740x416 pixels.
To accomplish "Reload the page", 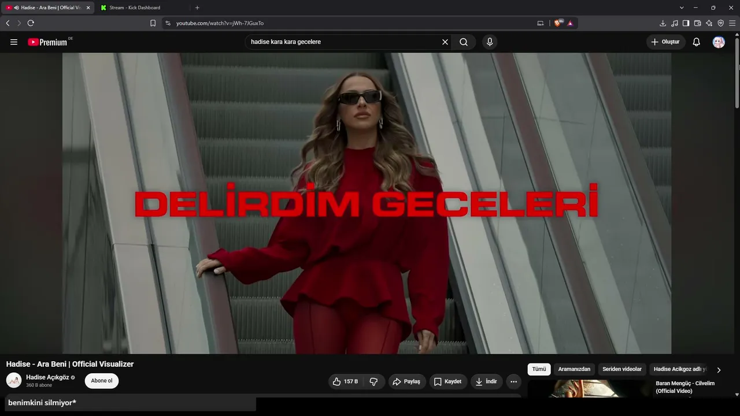I will point(31,23).
